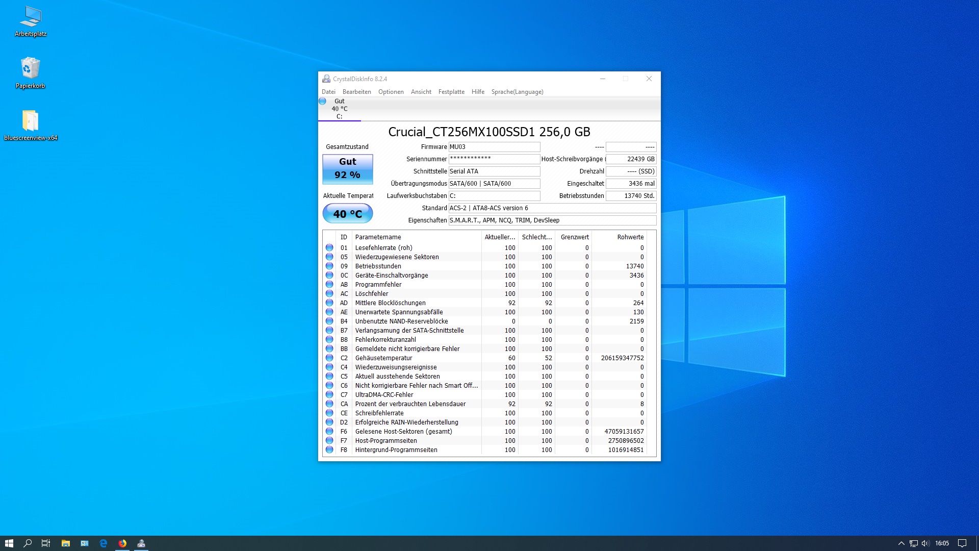Image resolution: width=979 pixels, height=551 pixels.
Task: Click the 40 °C temperature button
Action: tap(348, 214)
